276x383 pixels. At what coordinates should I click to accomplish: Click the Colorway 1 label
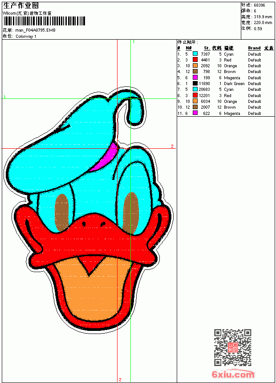pyautogui.click(x=26, y=37)
